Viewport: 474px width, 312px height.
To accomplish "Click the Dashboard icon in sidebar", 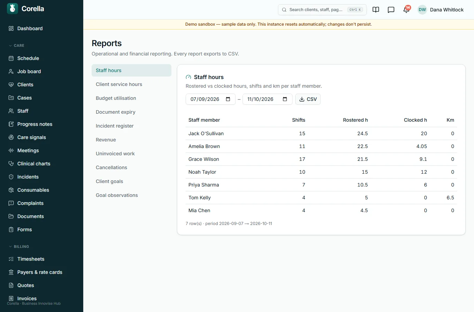I will [11, 28].
